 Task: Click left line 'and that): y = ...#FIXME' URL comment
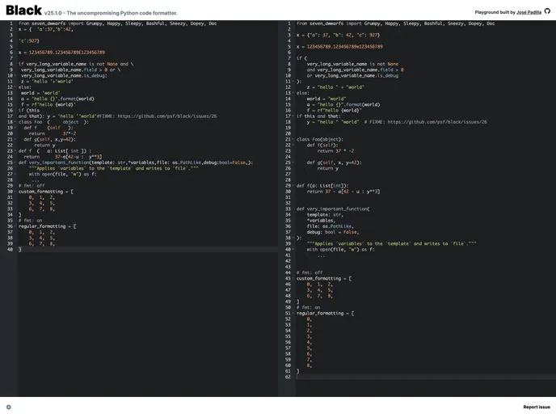pyautogui.click(x=117, y=116)
